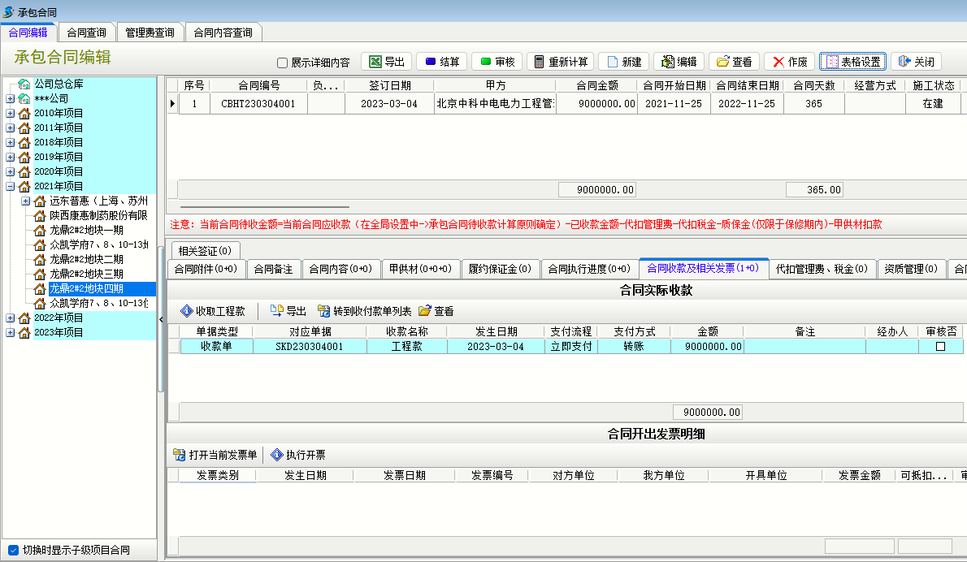Expand the 远东普惠 tree node
967x562 pixels.
pos(25,201)
